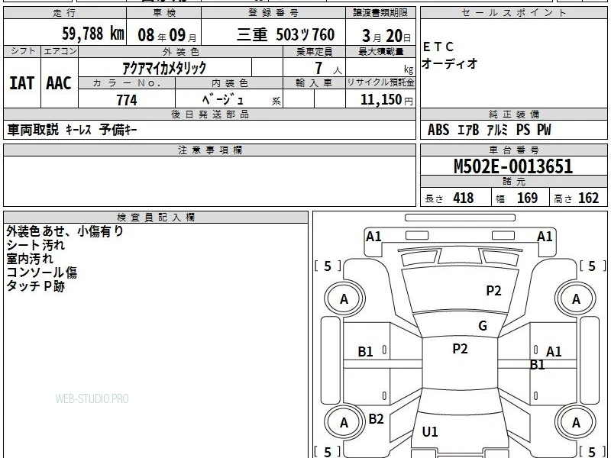Select the note 室内汚れ

tap(30, 259)
